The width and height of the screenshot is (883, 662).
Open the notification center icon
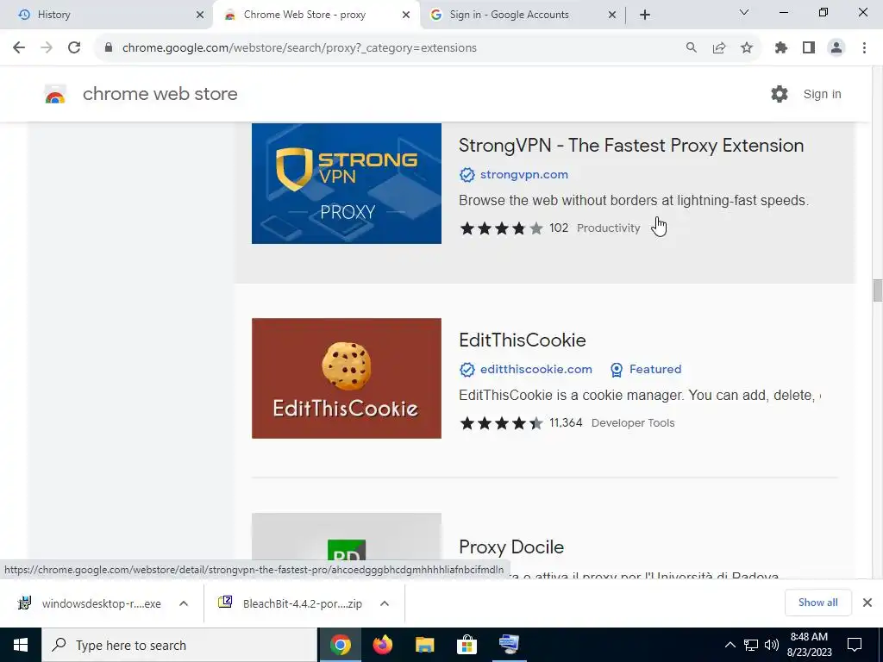tap(855, 645)
